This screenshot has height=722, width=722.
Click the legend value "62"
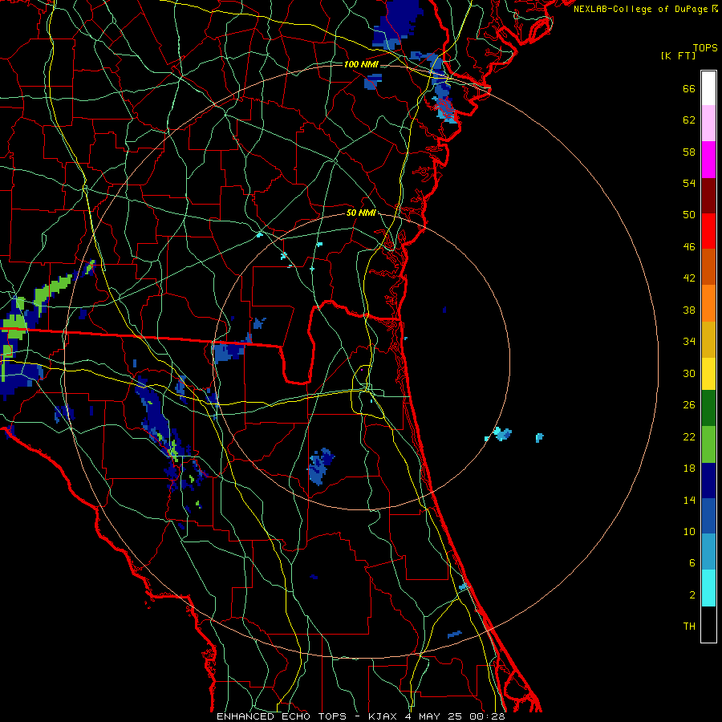[x=689, y=120]
